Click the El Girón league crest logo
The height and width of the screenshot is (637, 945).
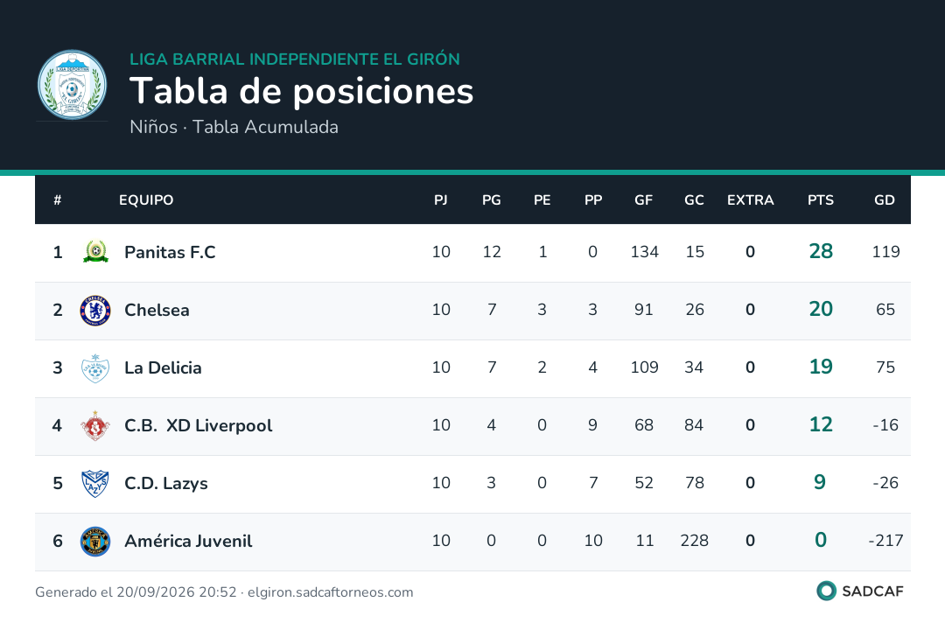(x=73, y=85)
